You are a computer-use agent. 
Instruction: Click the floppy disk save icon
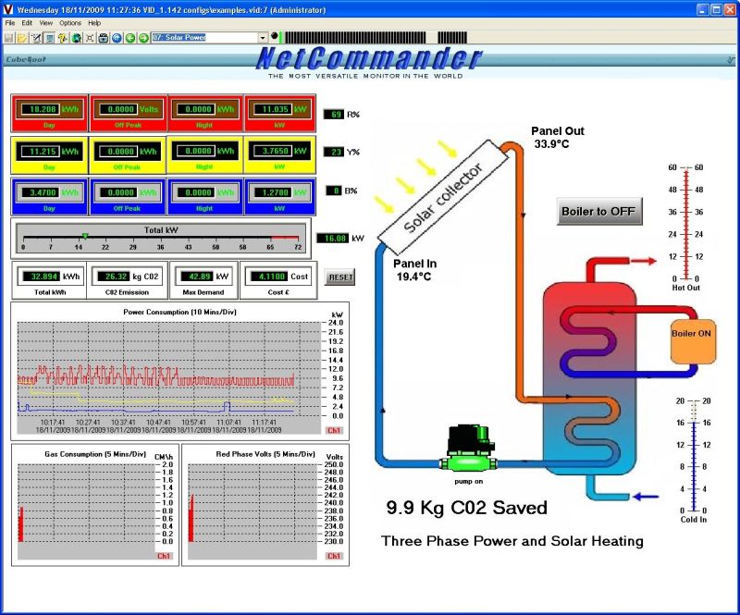pos(8,38)
